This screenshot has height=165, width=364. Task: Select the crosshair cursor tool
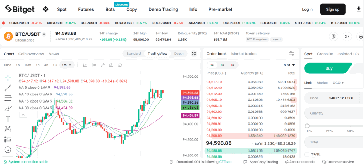8,78
